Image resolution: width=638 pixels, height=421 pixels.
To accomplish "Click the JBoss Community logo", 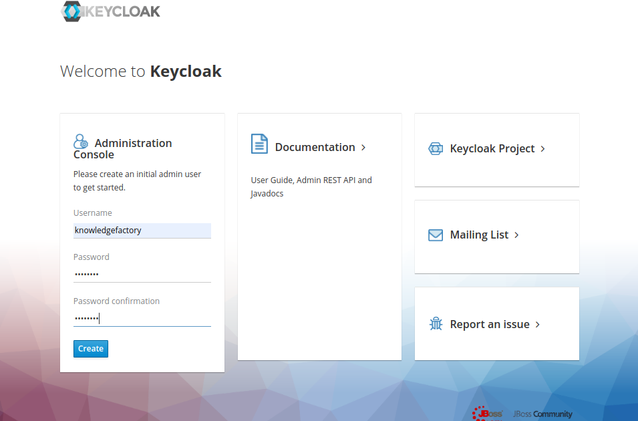I will [542, 414].
